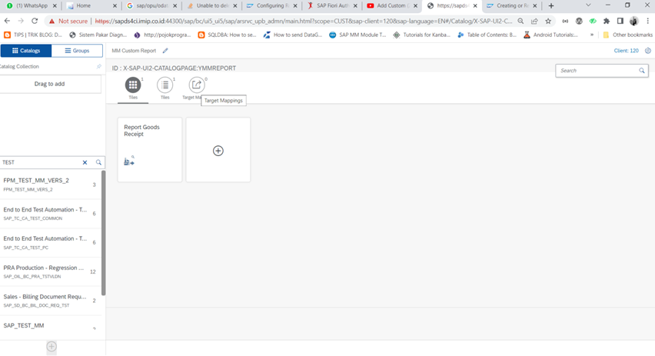Open the Other bookmarks folder
Screen dimensions: 655x356
tap(627, 35)
